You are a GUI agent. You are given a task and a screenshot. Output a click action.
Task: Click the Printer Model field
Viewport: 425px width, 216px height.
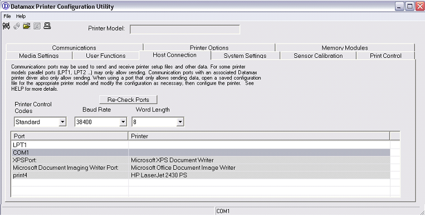click(185, 30)
